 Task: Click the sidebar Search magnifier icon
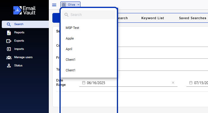click(x=9, y=24)
